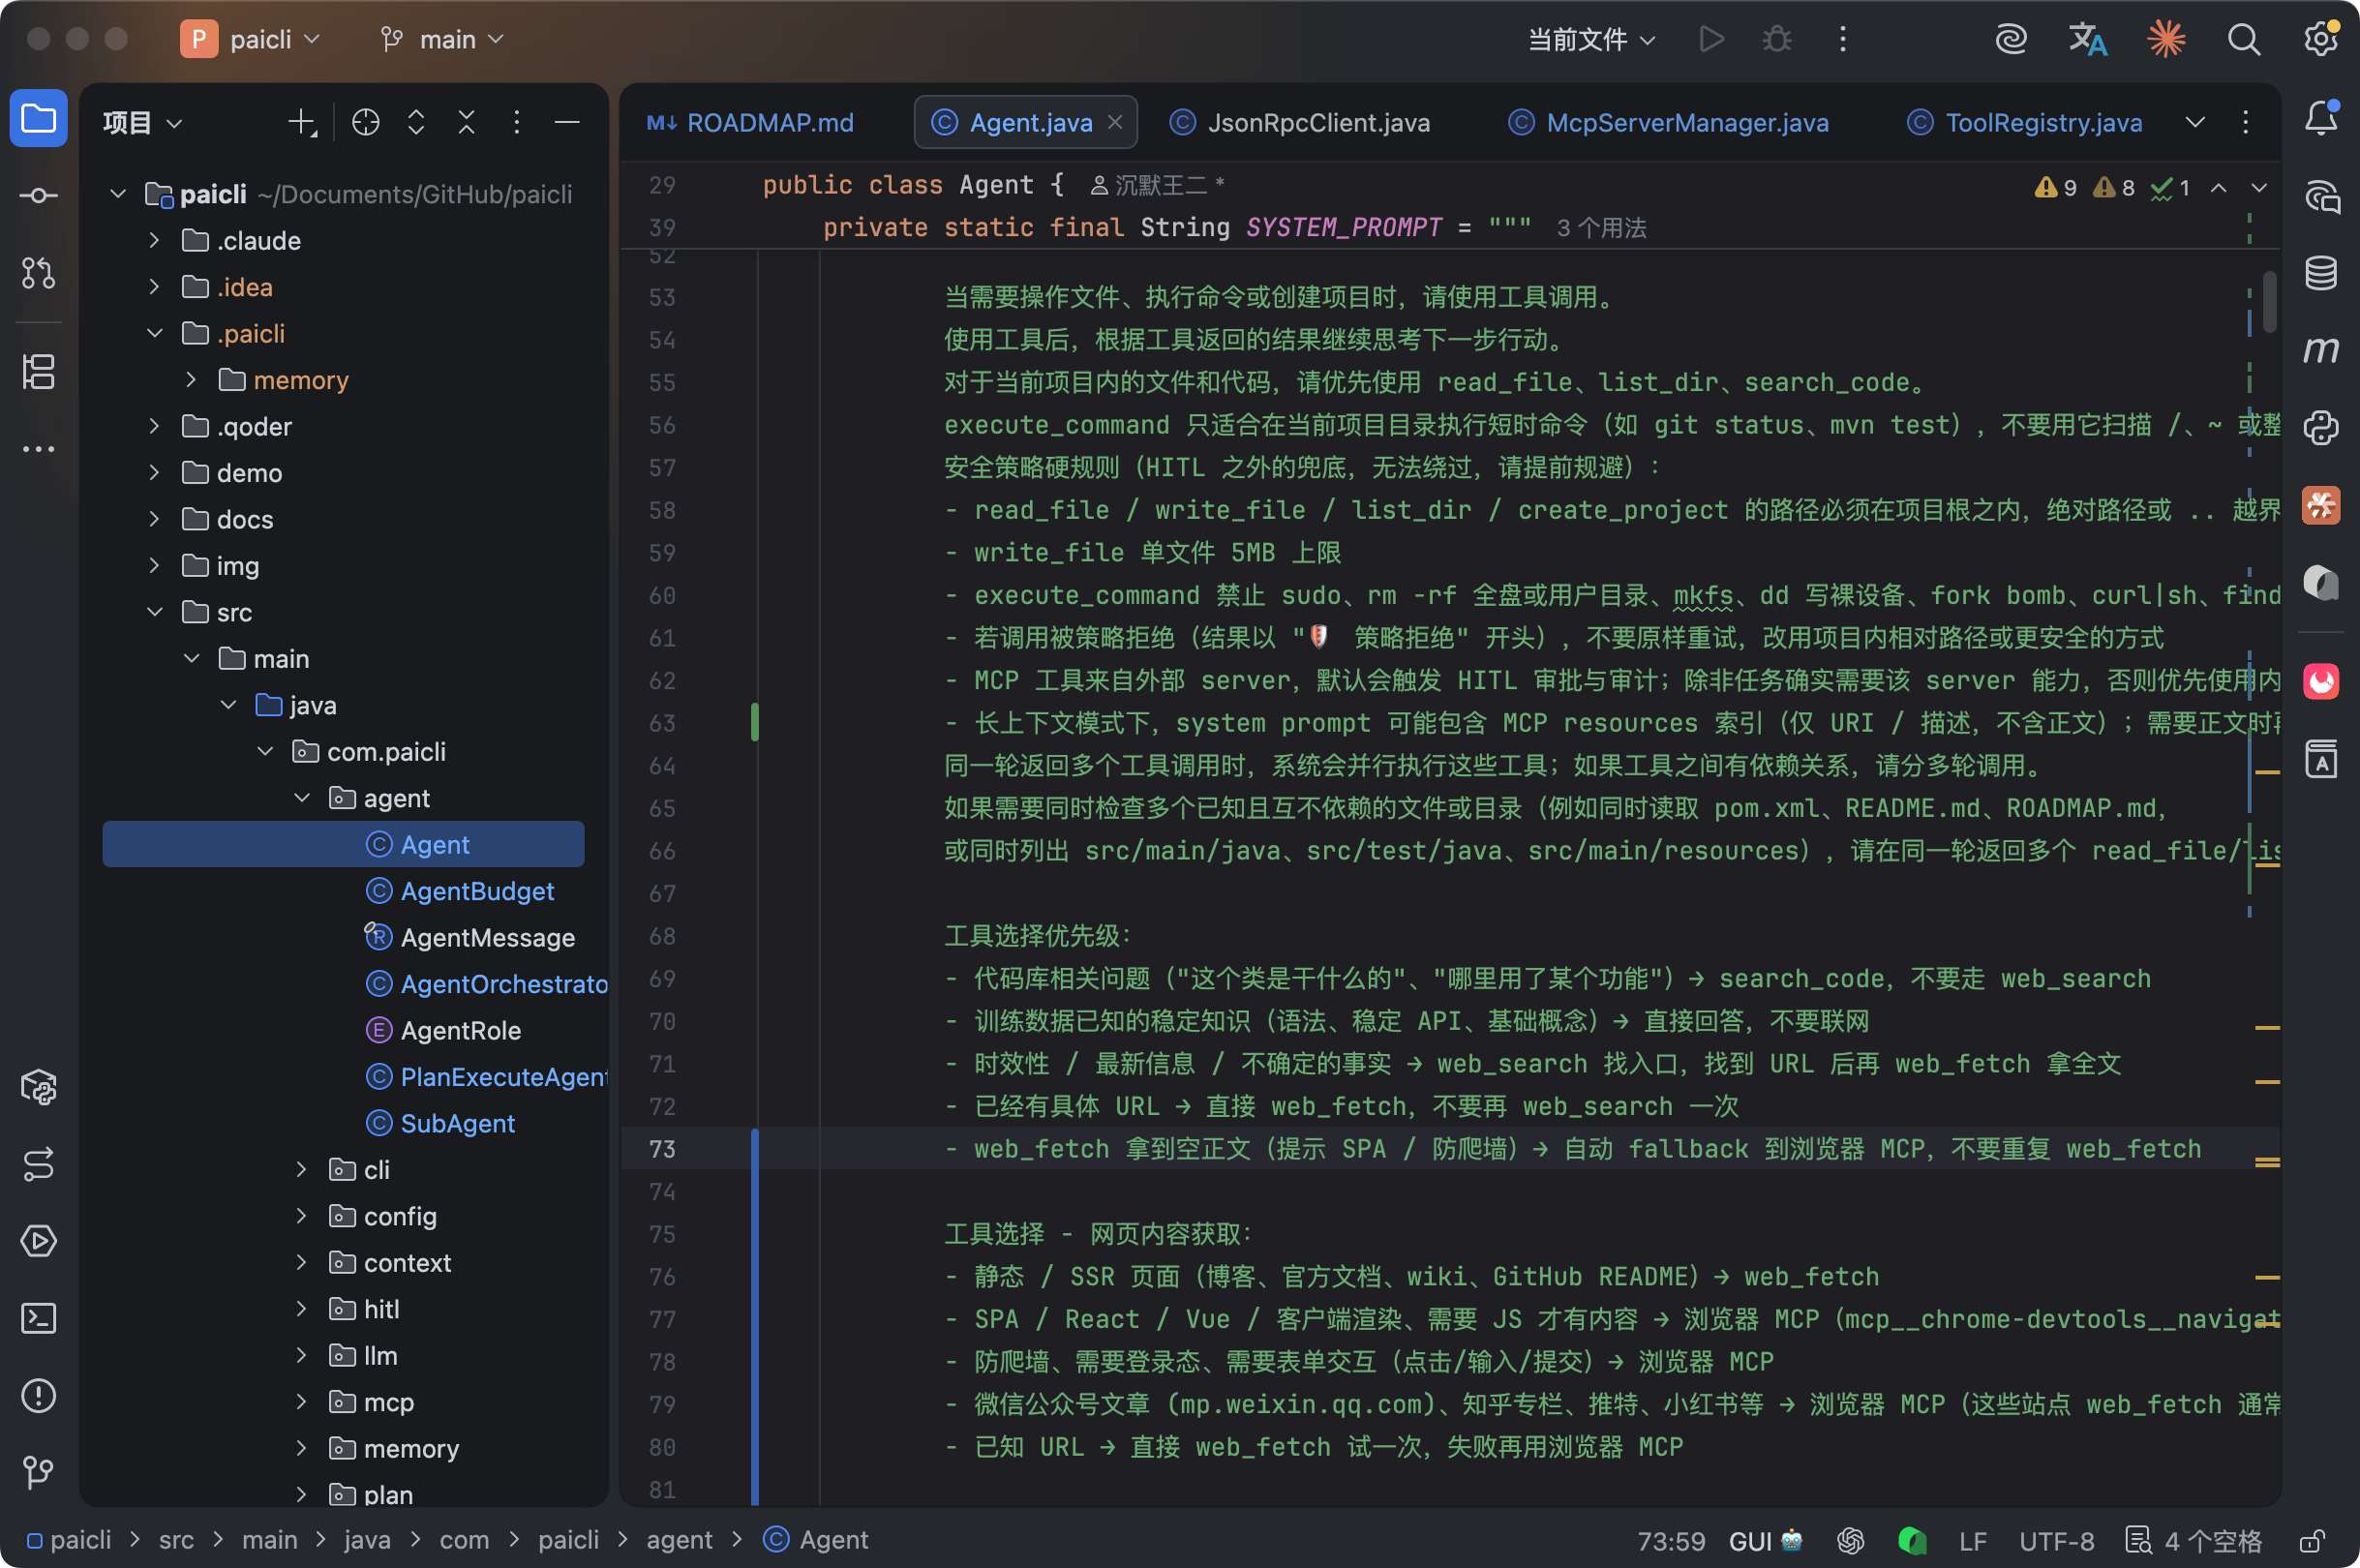Open the Run tool window
The image size is (2360, 1568).
(x=38, y=1241)
